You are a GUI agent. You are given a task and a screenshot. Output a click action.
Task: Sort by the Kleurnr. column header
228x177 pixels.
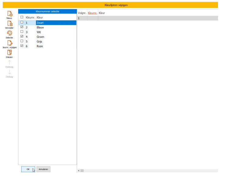pos(92,13)
